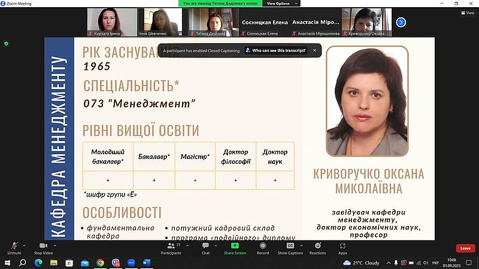The height and width of the screenshot is (269, 479).
Task: Show next participants in the gallery strip
Action: [401, 22]
